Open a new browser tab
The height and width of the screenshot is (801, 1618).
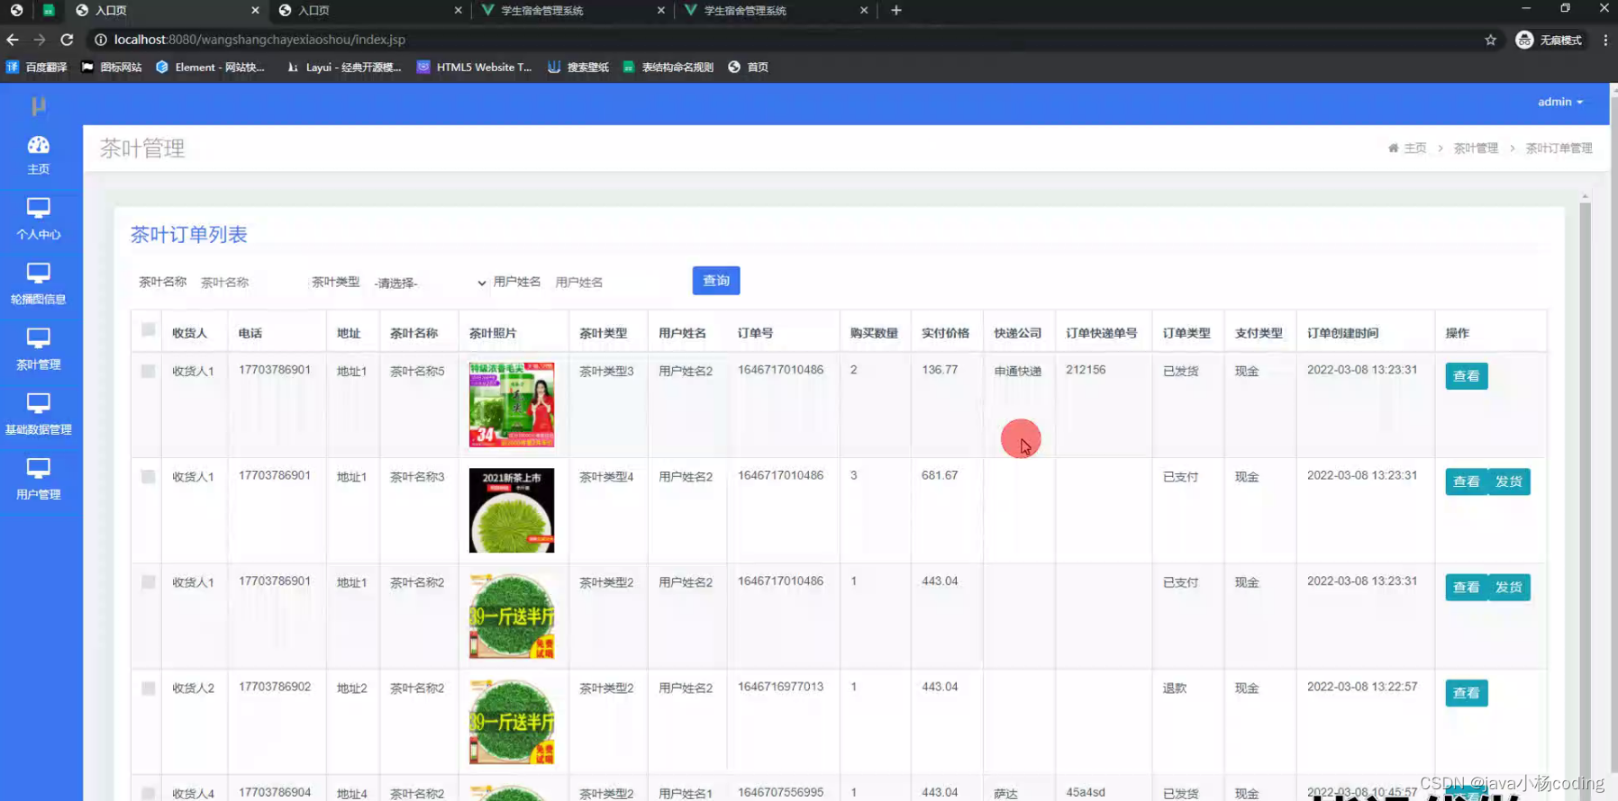coord(895,10)
